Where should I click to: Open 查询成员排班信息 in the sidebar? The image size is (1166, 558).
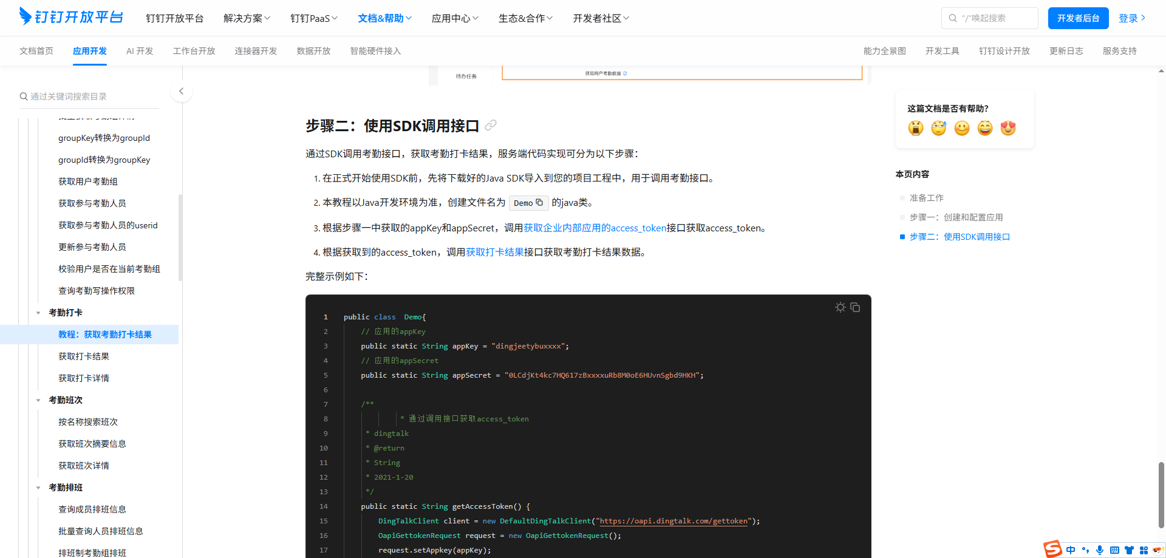coord(92,509)
